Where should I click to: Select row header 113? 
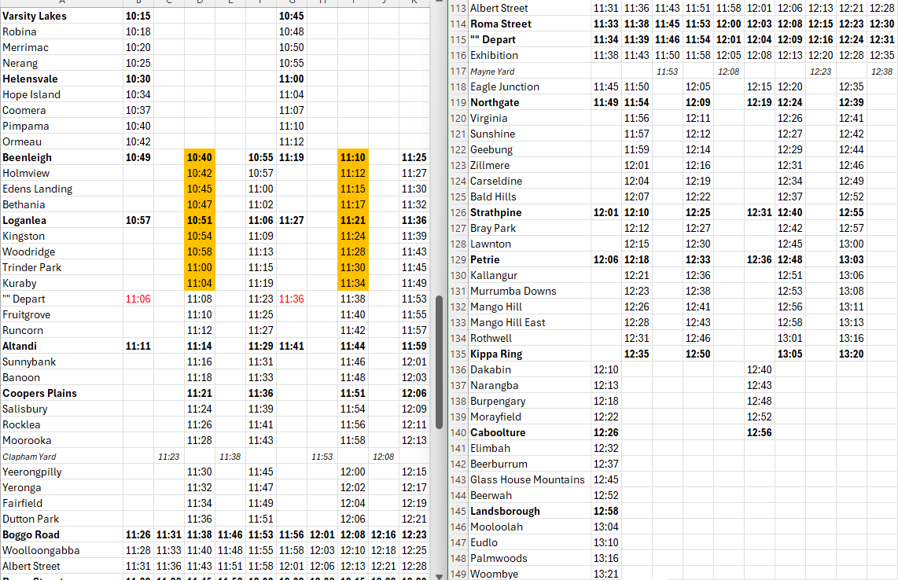pyautogui.click(x=458, y=8)
